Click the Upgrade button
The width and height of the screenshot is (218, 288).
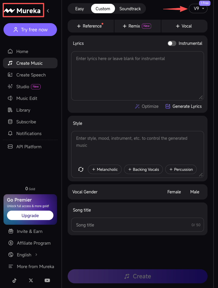[30, 215]
